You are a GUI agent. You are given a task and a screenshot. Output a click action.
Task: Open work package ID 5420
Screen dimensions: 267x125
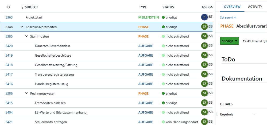coord(9,46)
